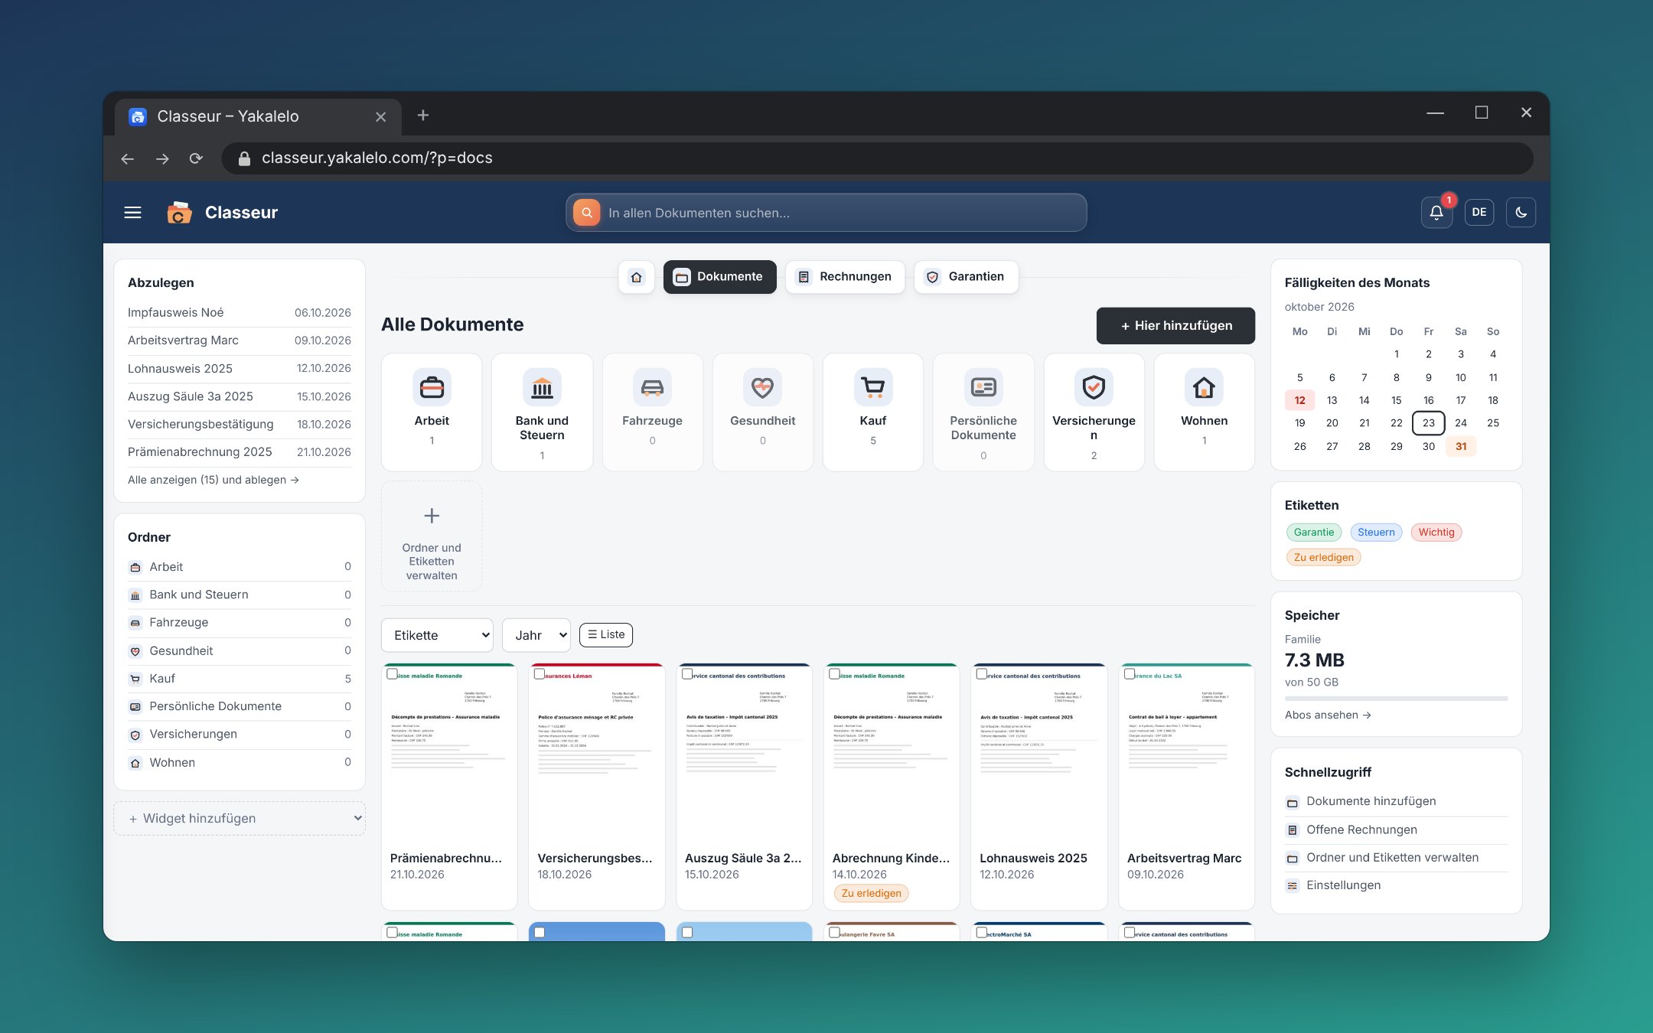
Task: Switch to the Garantien tab
Action: tap(966, 277)
